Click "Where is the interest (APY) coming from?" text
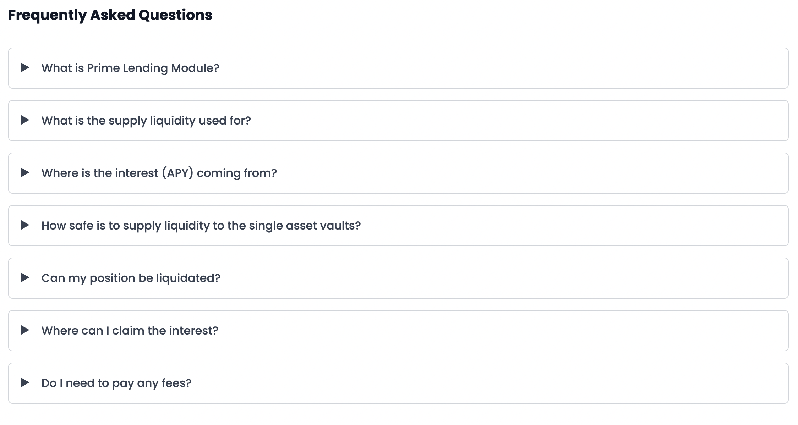The image size is (798, 425). point(159,173)
